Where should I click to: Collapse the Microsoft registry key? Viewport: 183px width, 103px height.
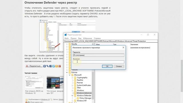(x=69, y=75)
